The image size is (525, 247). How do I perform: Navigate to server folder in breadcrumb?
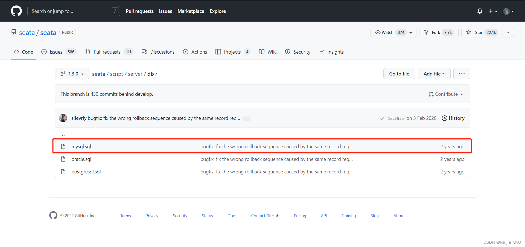click(x=135, y=74)
